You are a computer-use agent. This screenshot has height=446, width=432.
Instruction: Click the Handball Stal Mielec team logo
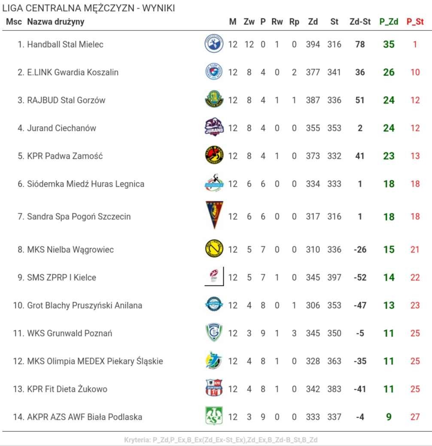pos(214,44)
